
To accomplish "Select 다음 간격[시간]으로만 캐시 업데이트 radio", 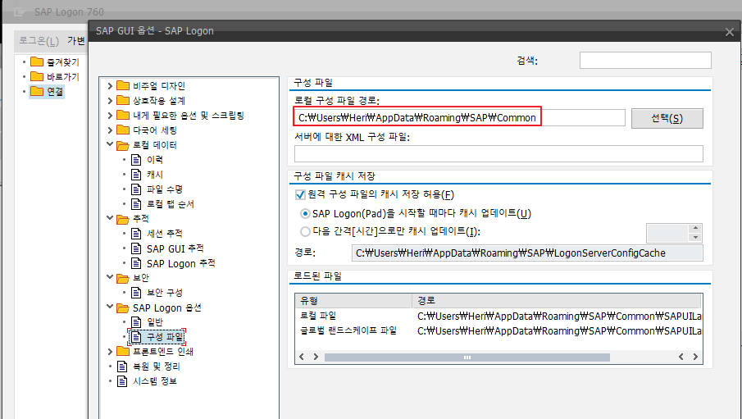I will pyautogui.click(x=305, y=231).
